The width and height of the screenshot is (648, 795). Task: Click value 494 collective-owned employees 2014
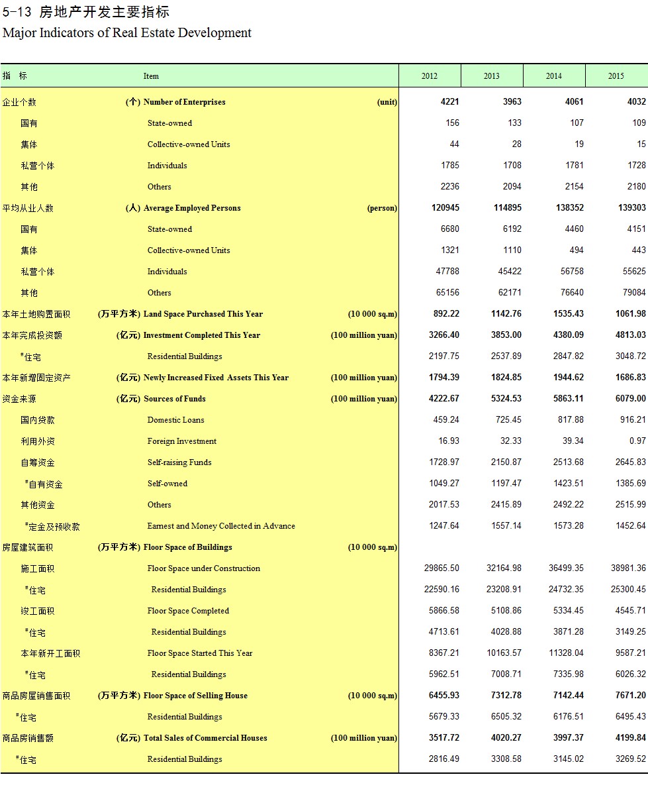click(x=576, y=250)
